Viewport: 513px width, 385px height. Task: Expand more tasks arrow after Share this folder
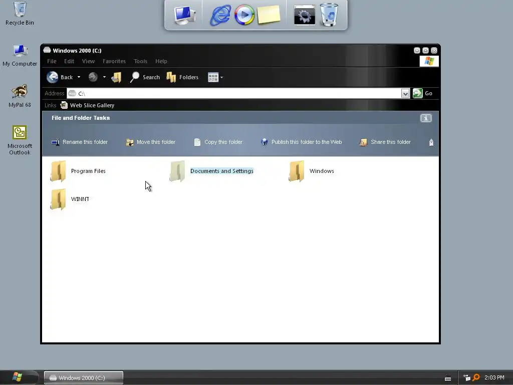(x=431, y=142)
